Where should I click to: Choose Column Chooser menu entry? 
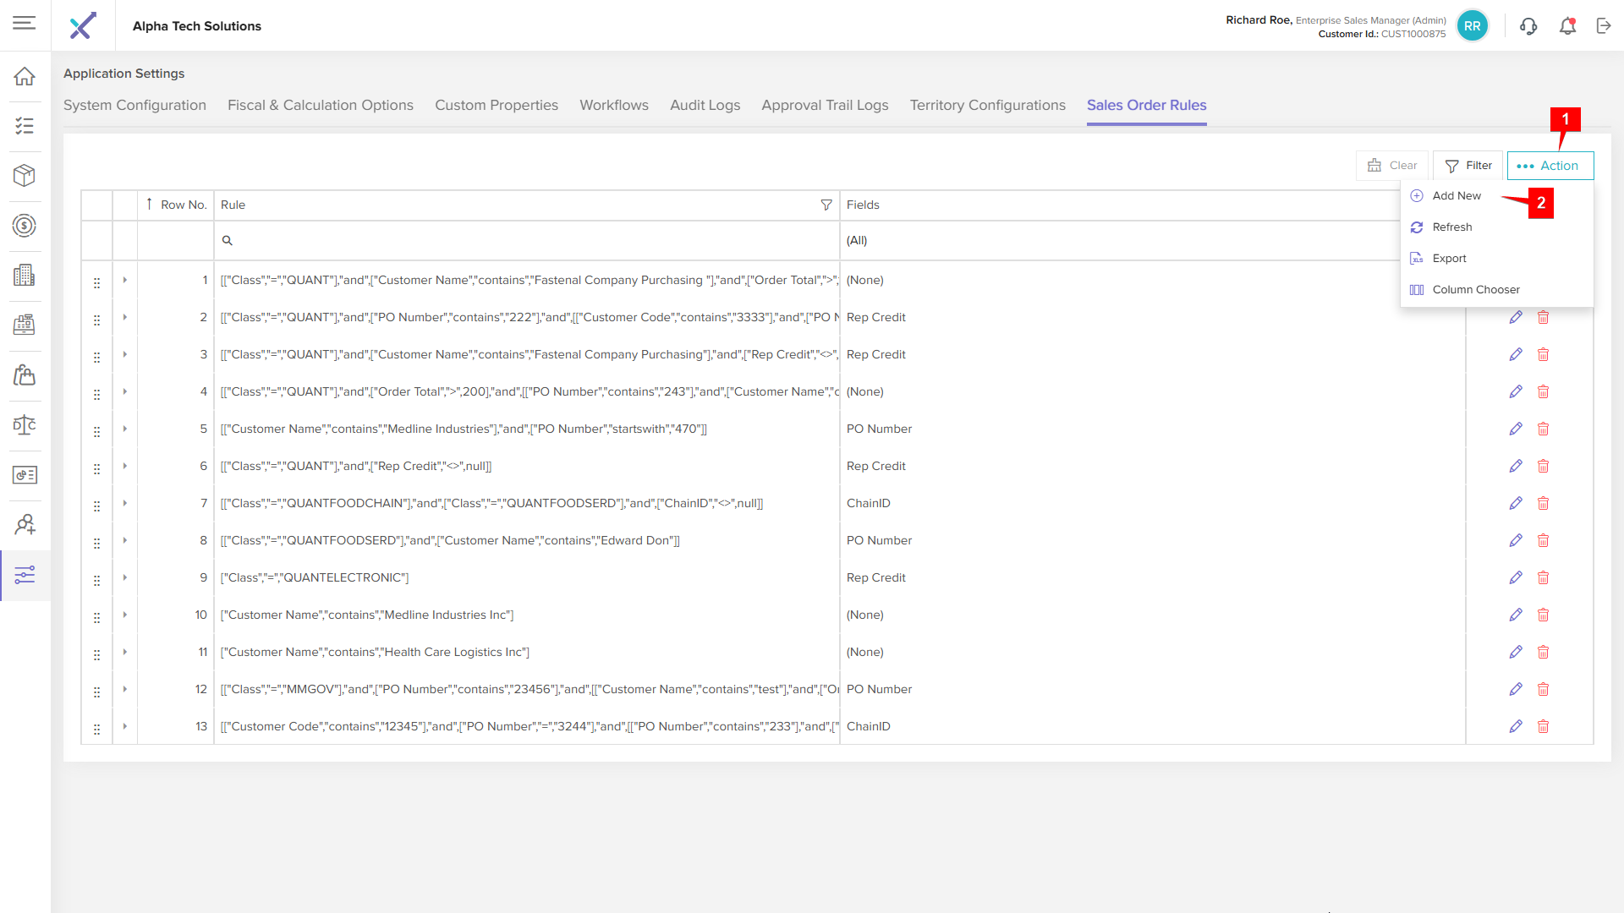[1476, 289]
